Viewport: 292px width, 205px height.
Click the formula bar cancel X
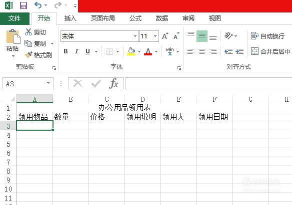tap(78, 83)
